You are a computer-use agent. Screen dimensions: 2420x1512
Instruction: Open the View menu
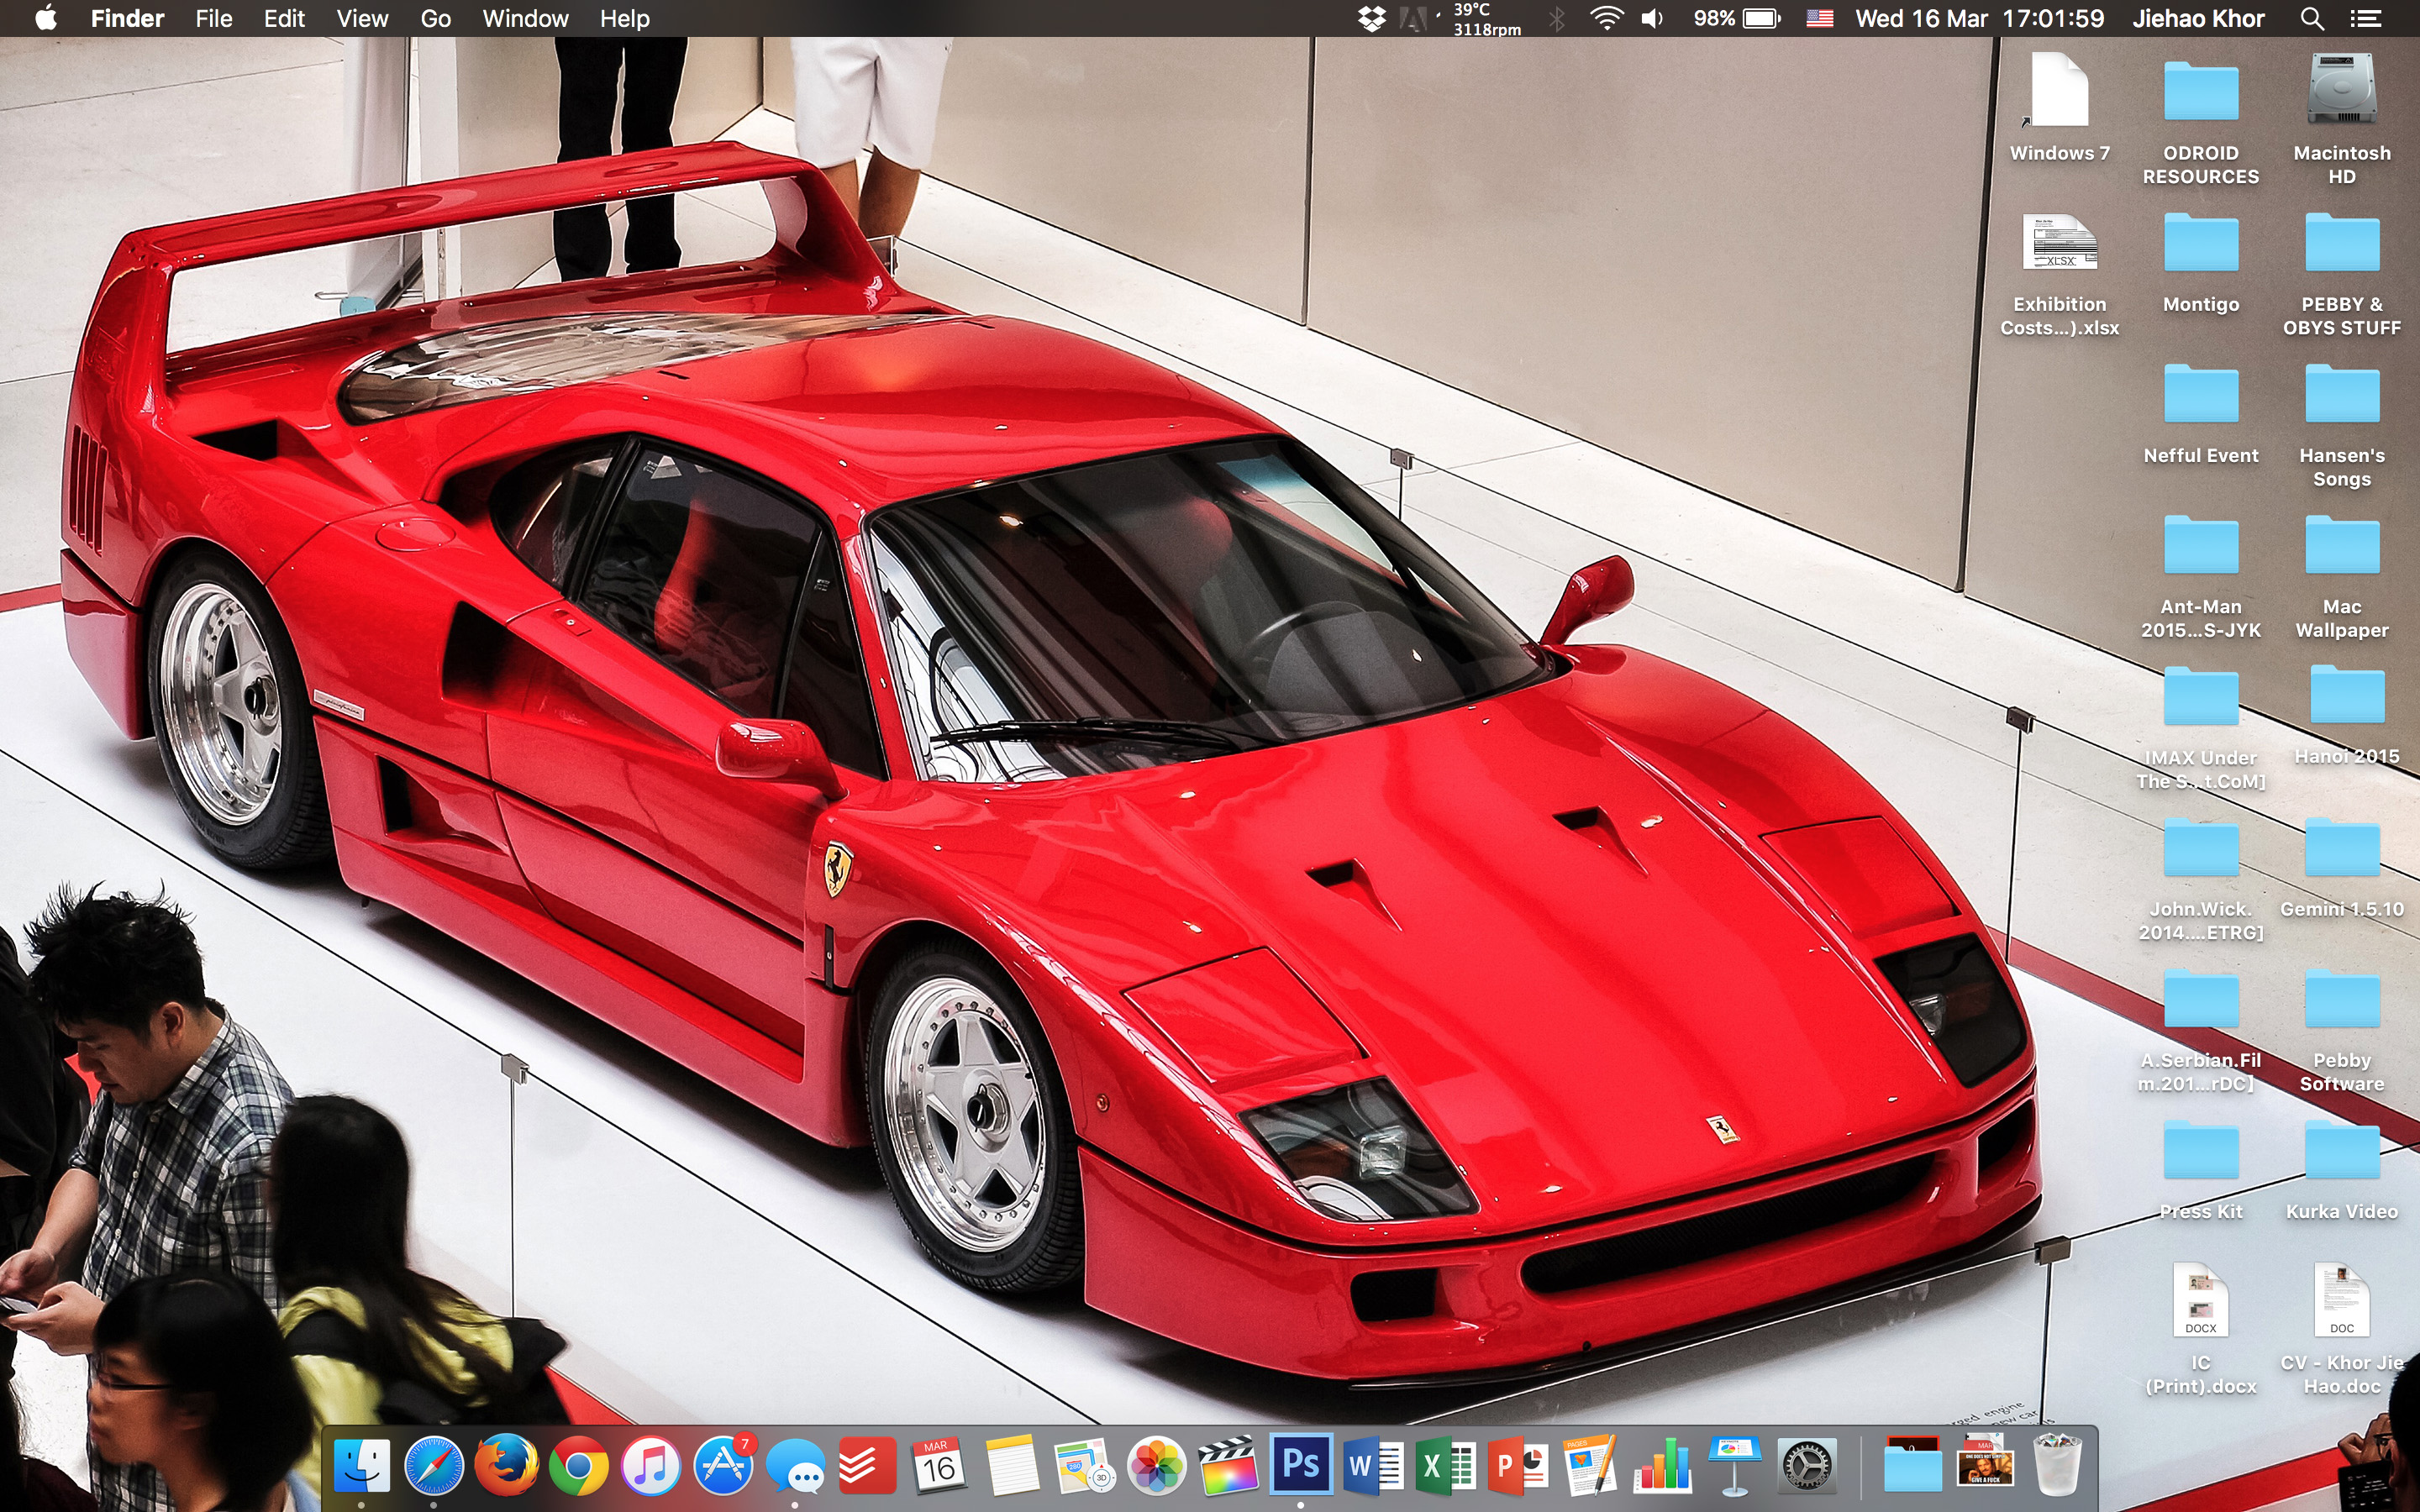(362, 18)
